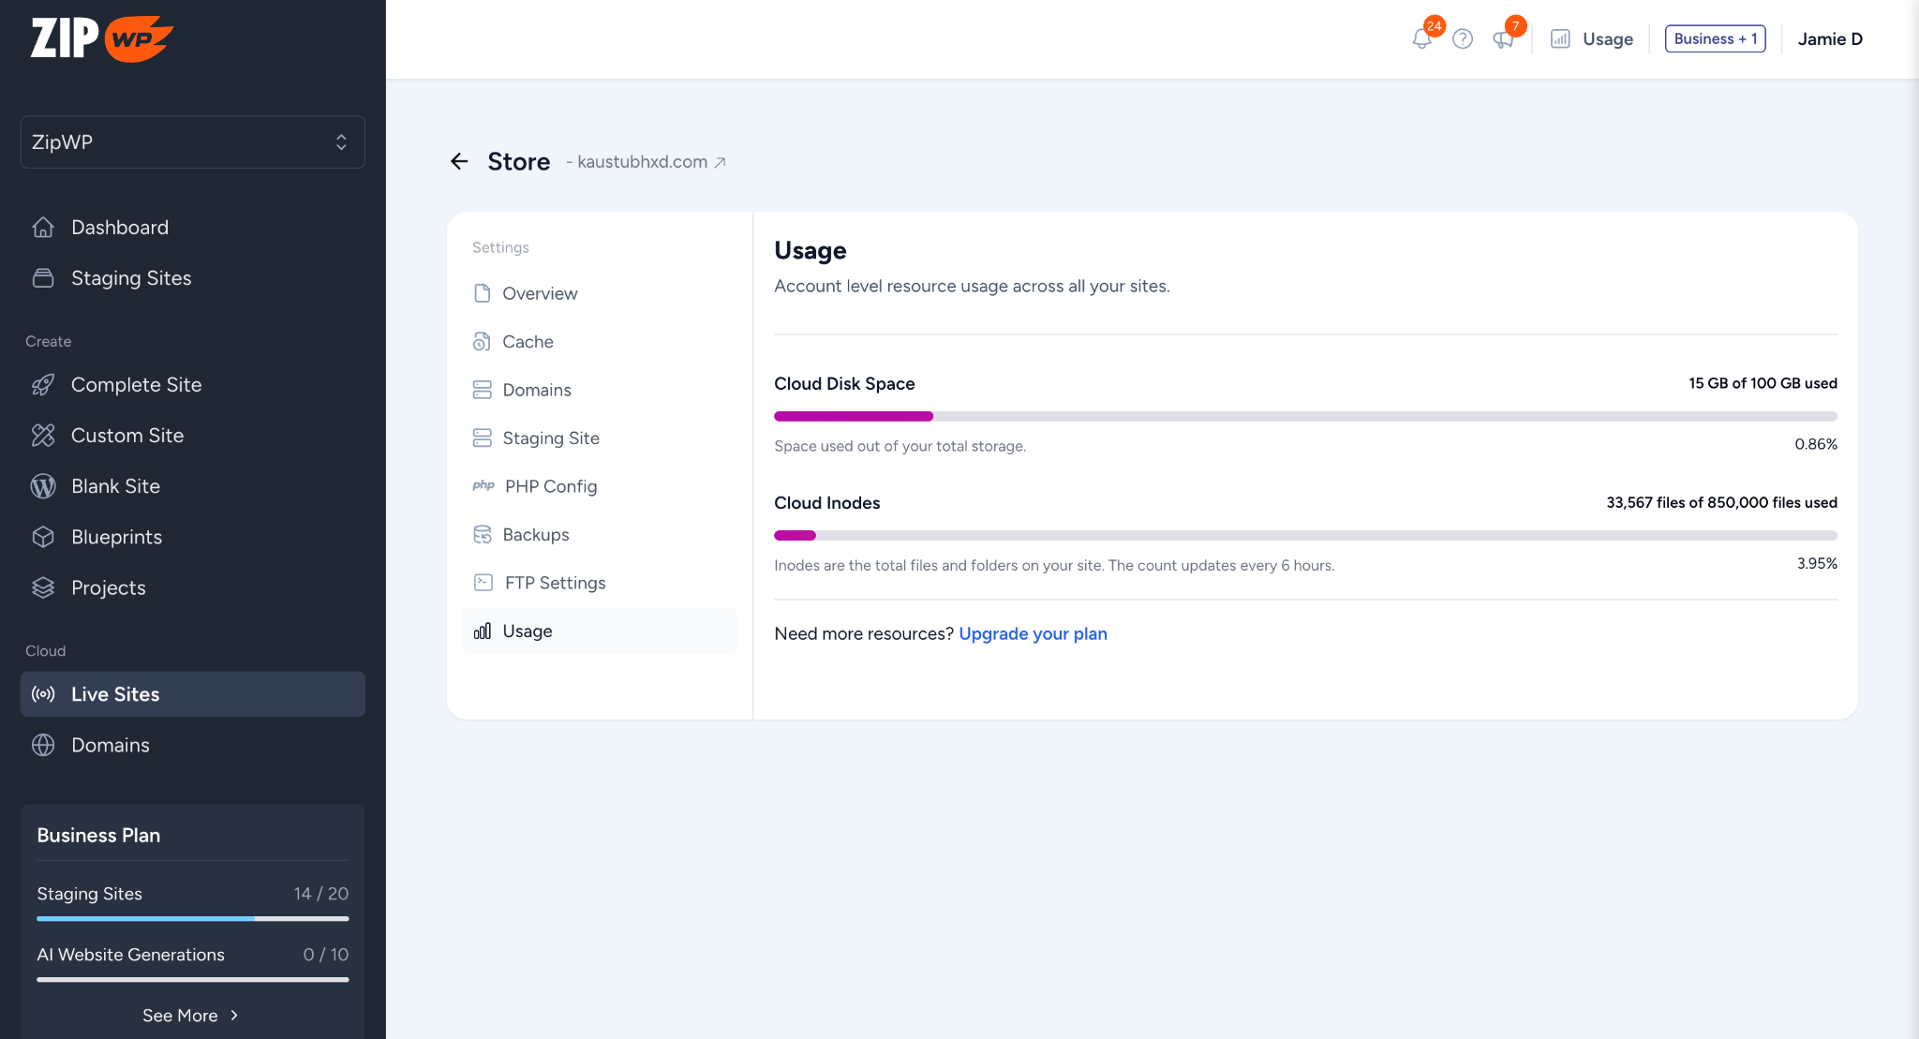
Task: Click the Upgrade your plan link
Action: (x=1033, y=634)
